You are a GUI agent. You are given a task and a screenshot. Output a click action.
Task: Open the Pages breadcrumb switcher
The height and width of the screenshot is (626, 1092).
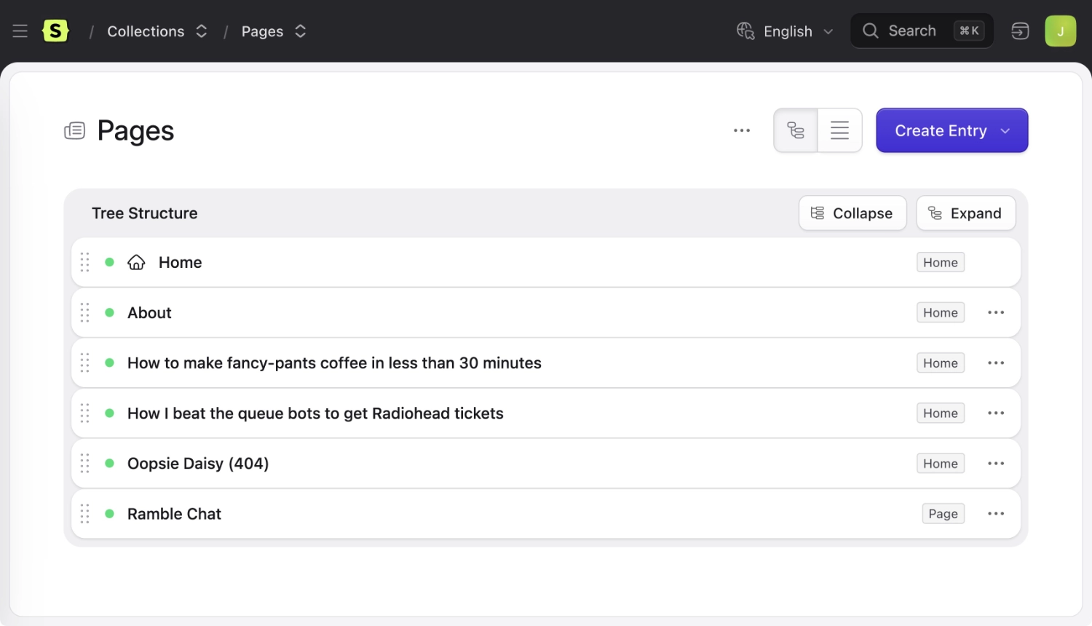[x=300, y=31]
